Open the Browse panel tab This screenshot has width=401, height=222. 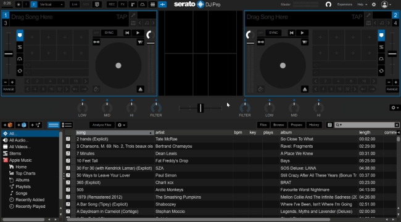click(x=278, y=125)
